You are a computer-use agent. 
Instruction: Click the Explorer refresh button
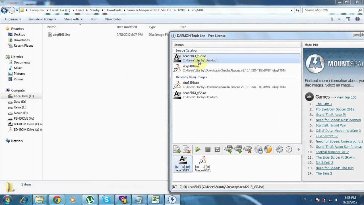[x=297, y=10]
